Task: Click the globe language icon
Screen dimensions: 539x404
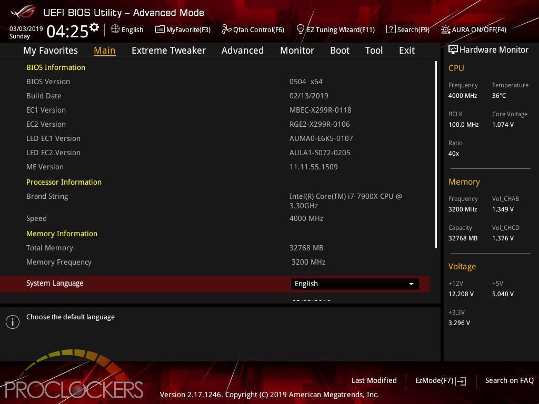Action: point(115,29)
